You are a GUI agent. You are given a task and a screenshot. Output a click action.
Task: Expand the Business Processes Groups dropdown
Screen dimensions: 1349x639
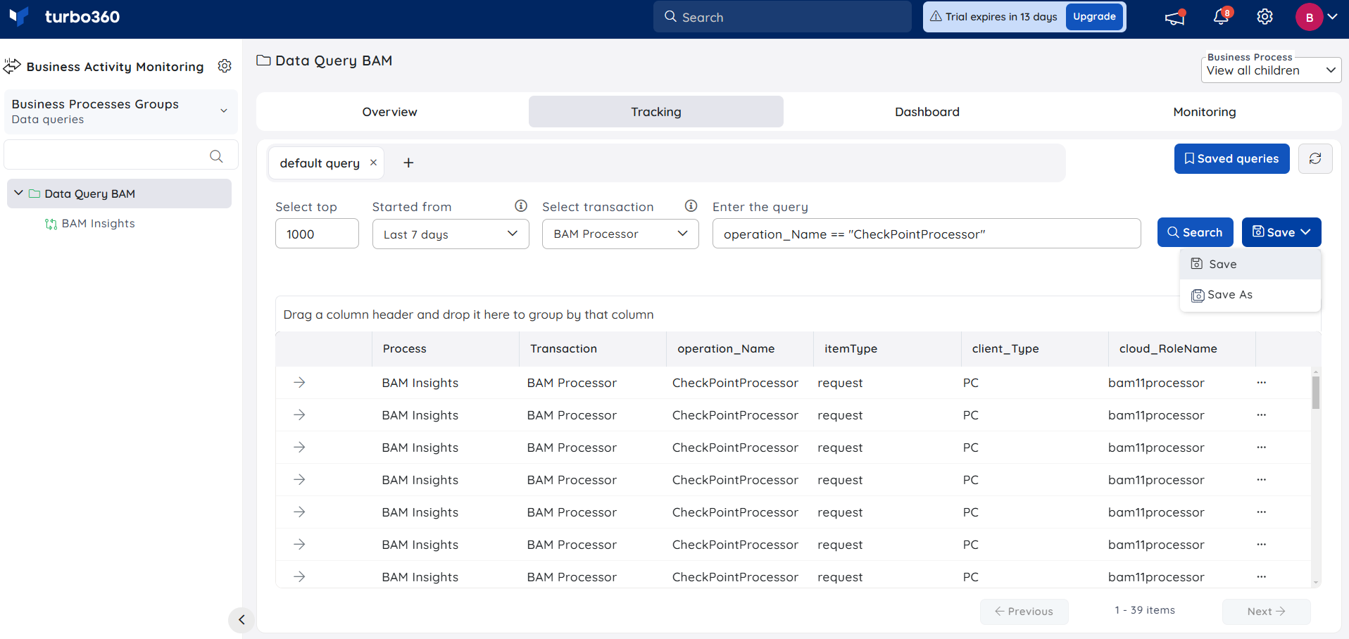[120, 111]
